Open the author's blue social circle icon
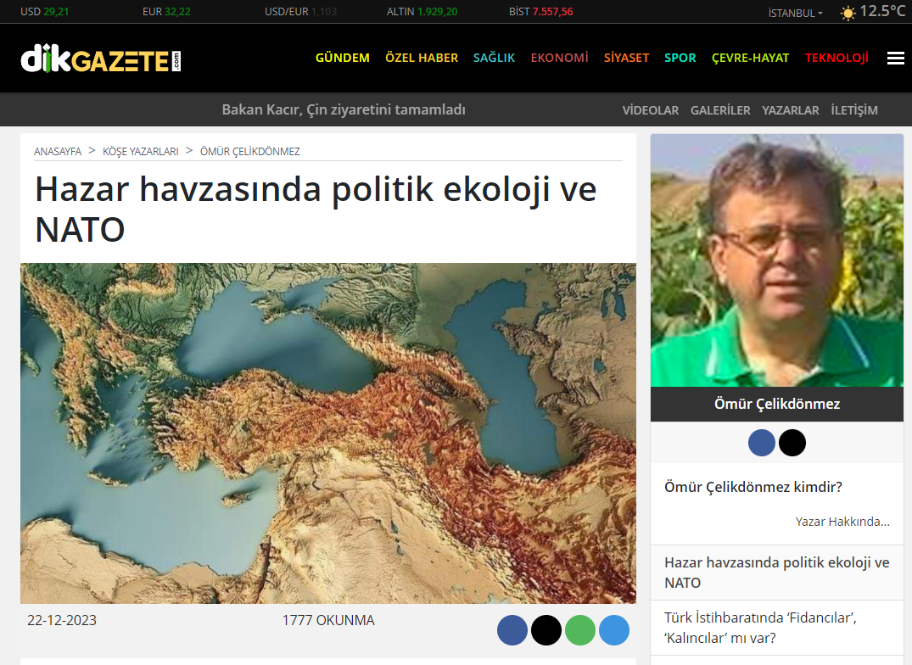 coord(762,443)
